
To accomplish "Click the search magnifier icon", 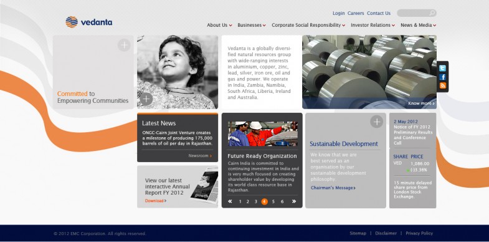I will [x=432, y=13].
